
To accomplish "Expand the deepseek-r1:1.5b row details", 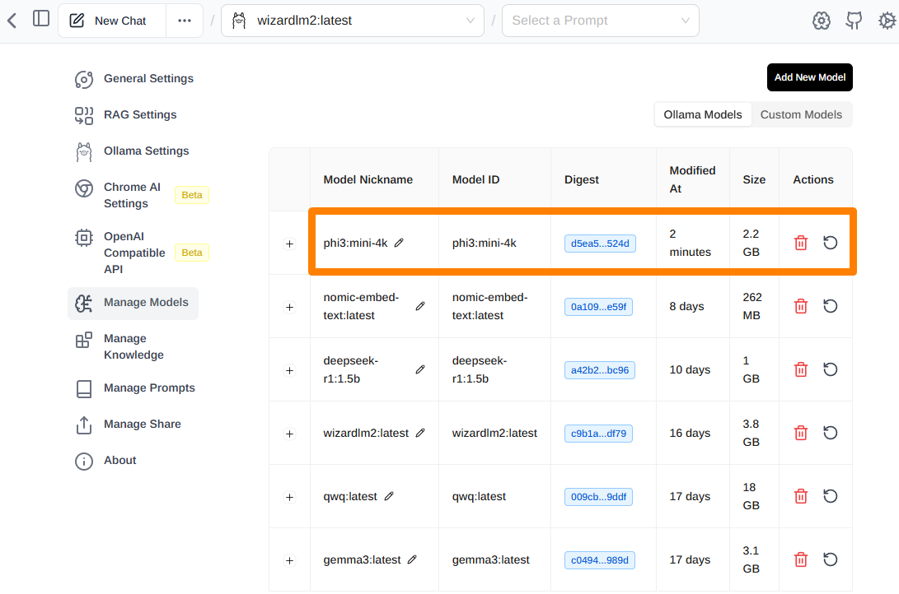I will (289, 370).
